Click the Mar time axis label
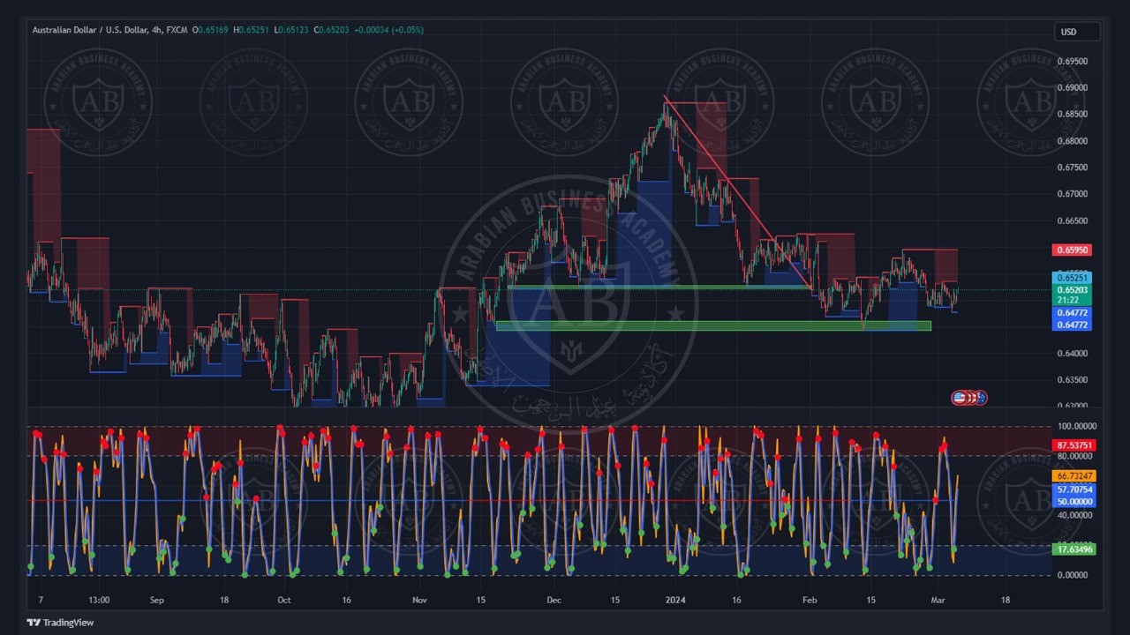Image resolution: width=1130 pixels, height=635 pixels. 938,600
